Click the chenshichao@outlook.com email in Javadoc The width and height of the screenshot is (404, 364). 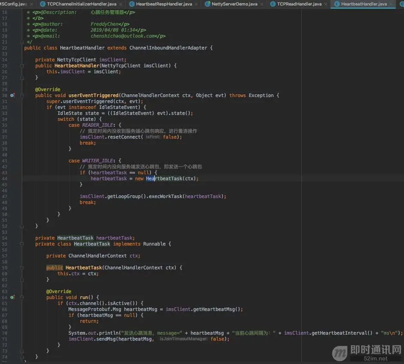[x=122, y=36]
